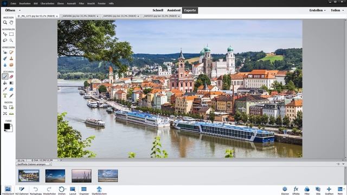Image resolution: width=347 pixels, height=195 pixels.
Task: Open the Ebene menu
Action: tap(60, 4)
